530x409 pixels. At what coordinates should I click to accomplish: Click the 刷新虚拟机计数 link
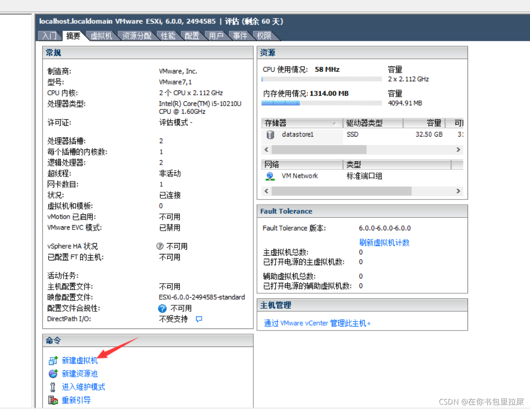pos(384,242)
